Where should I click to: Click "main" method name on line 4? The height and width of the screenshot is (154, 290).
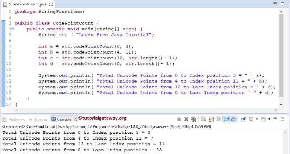coord(88,29)
